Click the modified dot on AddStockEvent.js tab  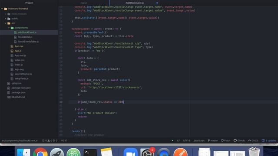click(x=157, y=3)
